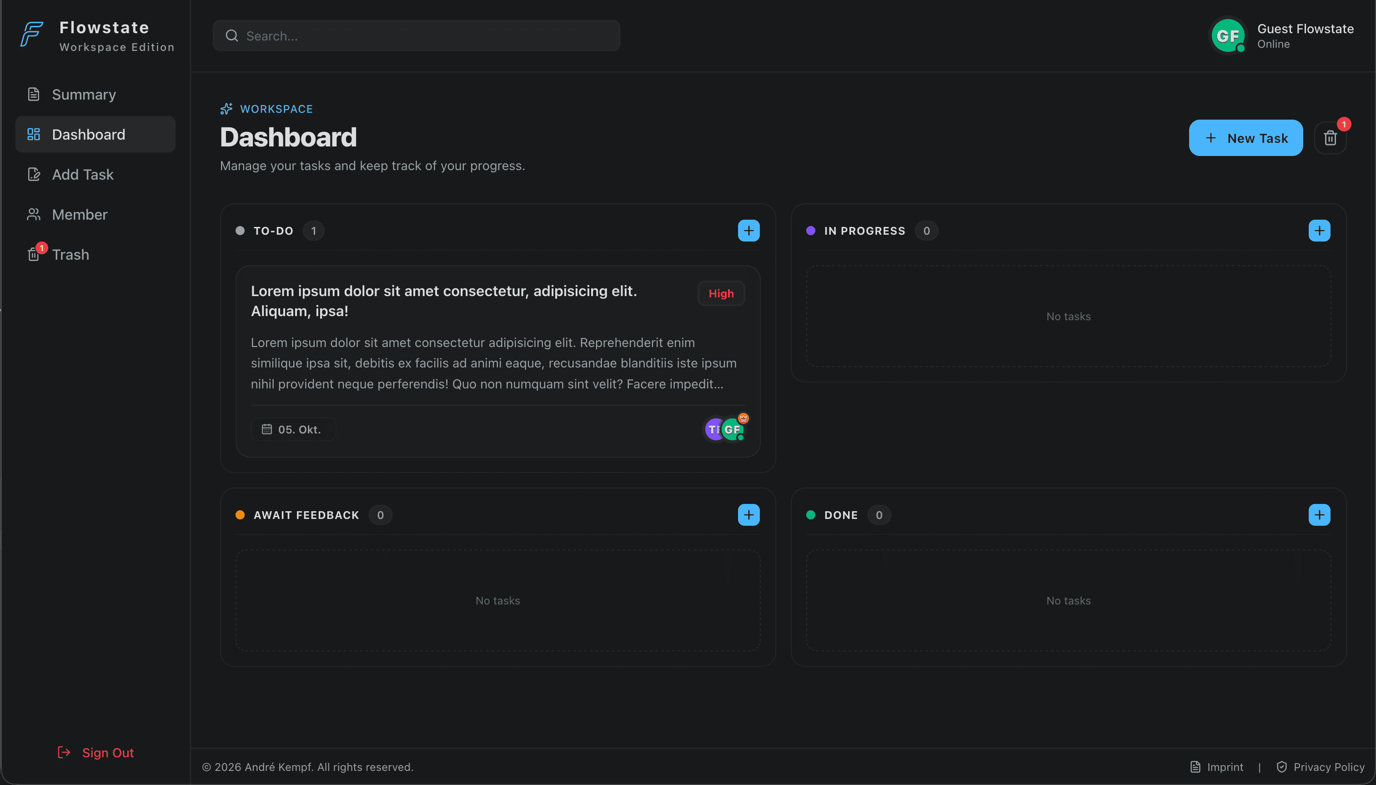The height and width of the screenshot is (785, 1376).
Task: Click the IN PROGRESS column heading
Action: pos(864,231)
